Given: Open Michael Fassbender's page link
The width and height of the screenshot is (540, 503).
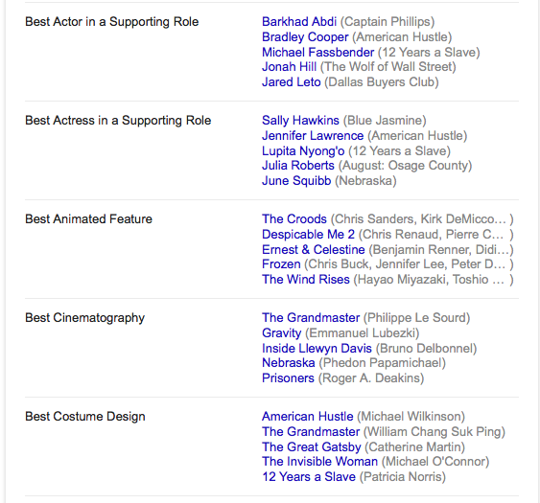Looking at the screenshot, I should click(x=317, y=53).
